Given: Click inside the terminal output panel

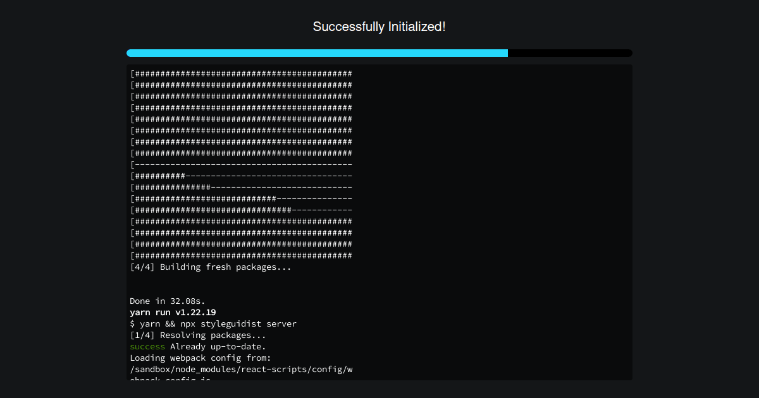Looking at the screenshot, I should click(x=379, y=221).
